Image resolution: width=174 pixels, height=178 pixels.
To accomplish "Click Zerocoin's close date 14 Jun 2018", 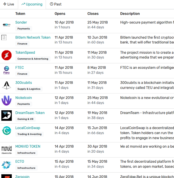I will (x=97, y=176).
